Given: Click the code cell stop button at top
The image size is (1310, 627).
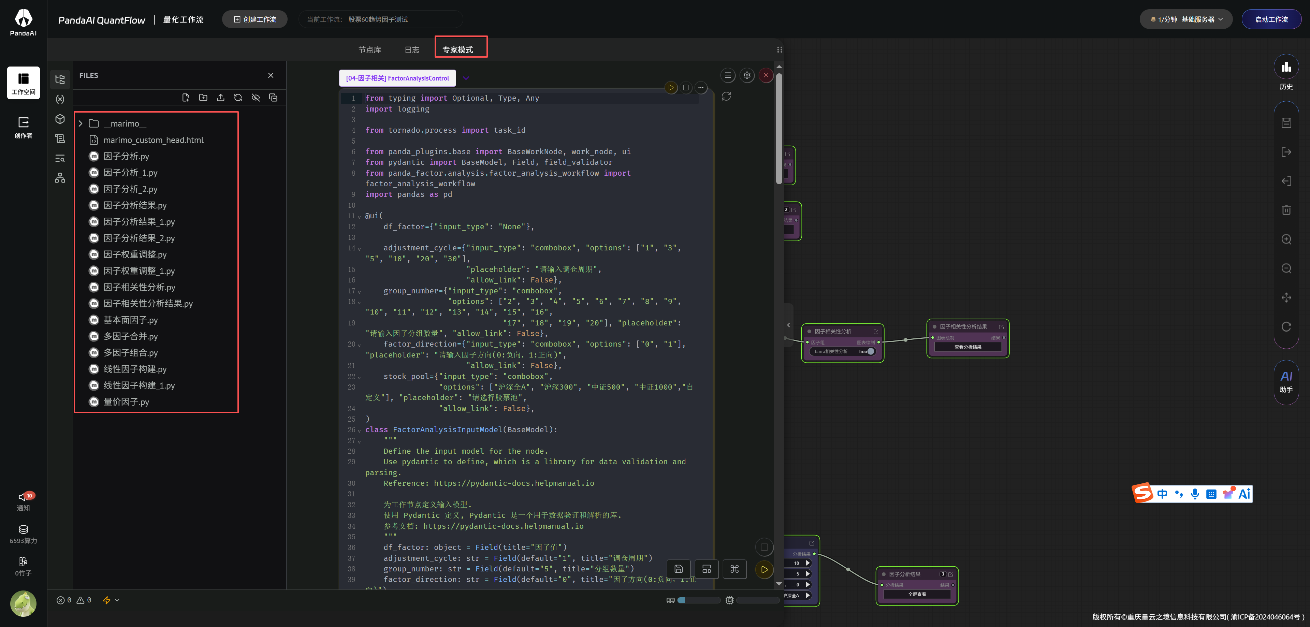Looking at the screenshot, I should [x=686, y=87].
